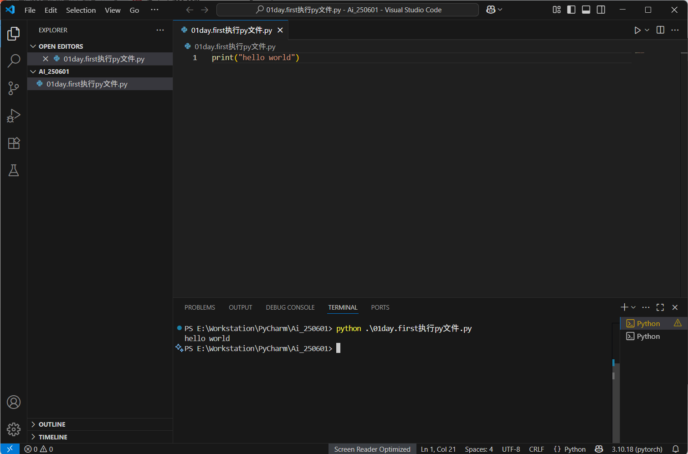Open the File menu
688x454 pixels.
tap(30, 10)
